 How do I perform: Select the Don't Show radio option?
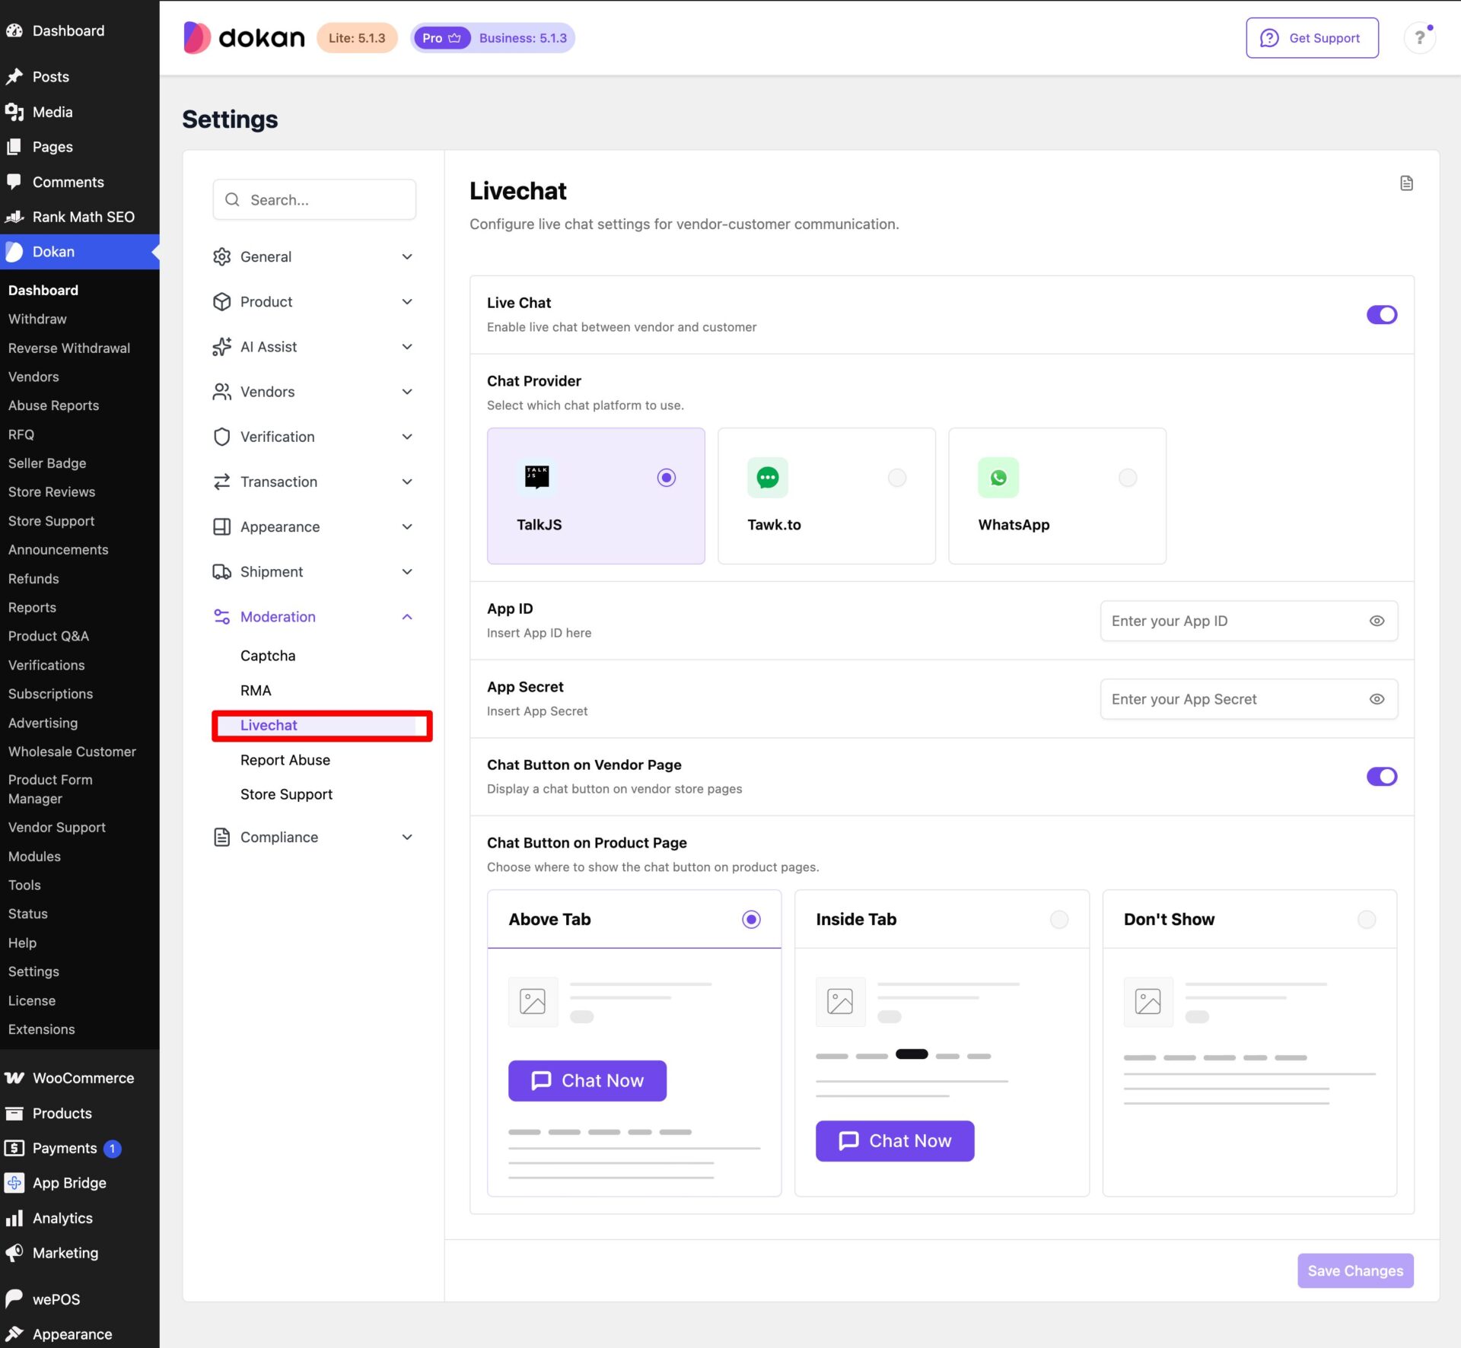(1367, 920)
